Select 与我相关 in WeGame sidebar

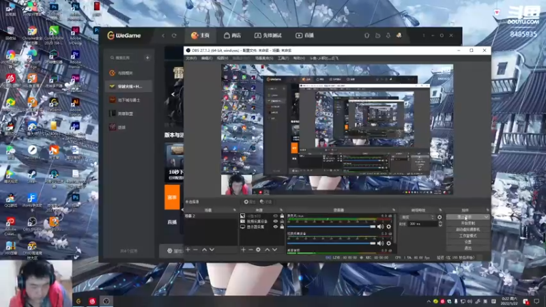[128, 73]
